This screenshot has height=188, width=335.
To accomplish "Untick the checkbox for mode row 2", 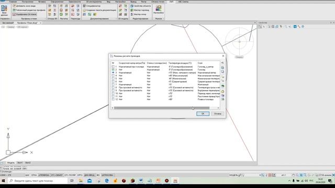I will [113, 69].
